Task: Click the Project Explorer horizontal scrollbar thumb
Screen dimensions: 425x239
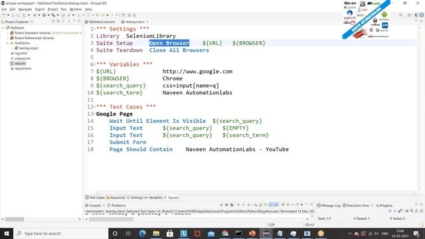Action: tap(15, 219)
